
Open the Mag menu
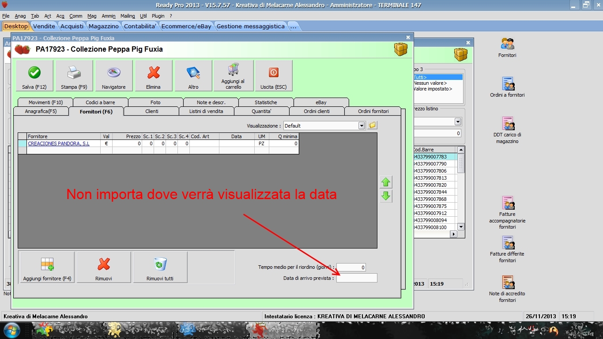click(x=92, y=16)
